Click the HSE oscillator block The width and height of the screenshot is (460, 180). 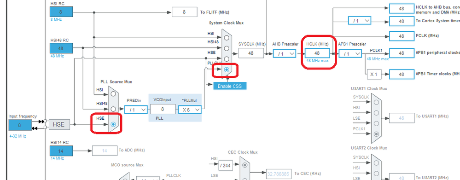pyautogui.click(x=59, y=125)
